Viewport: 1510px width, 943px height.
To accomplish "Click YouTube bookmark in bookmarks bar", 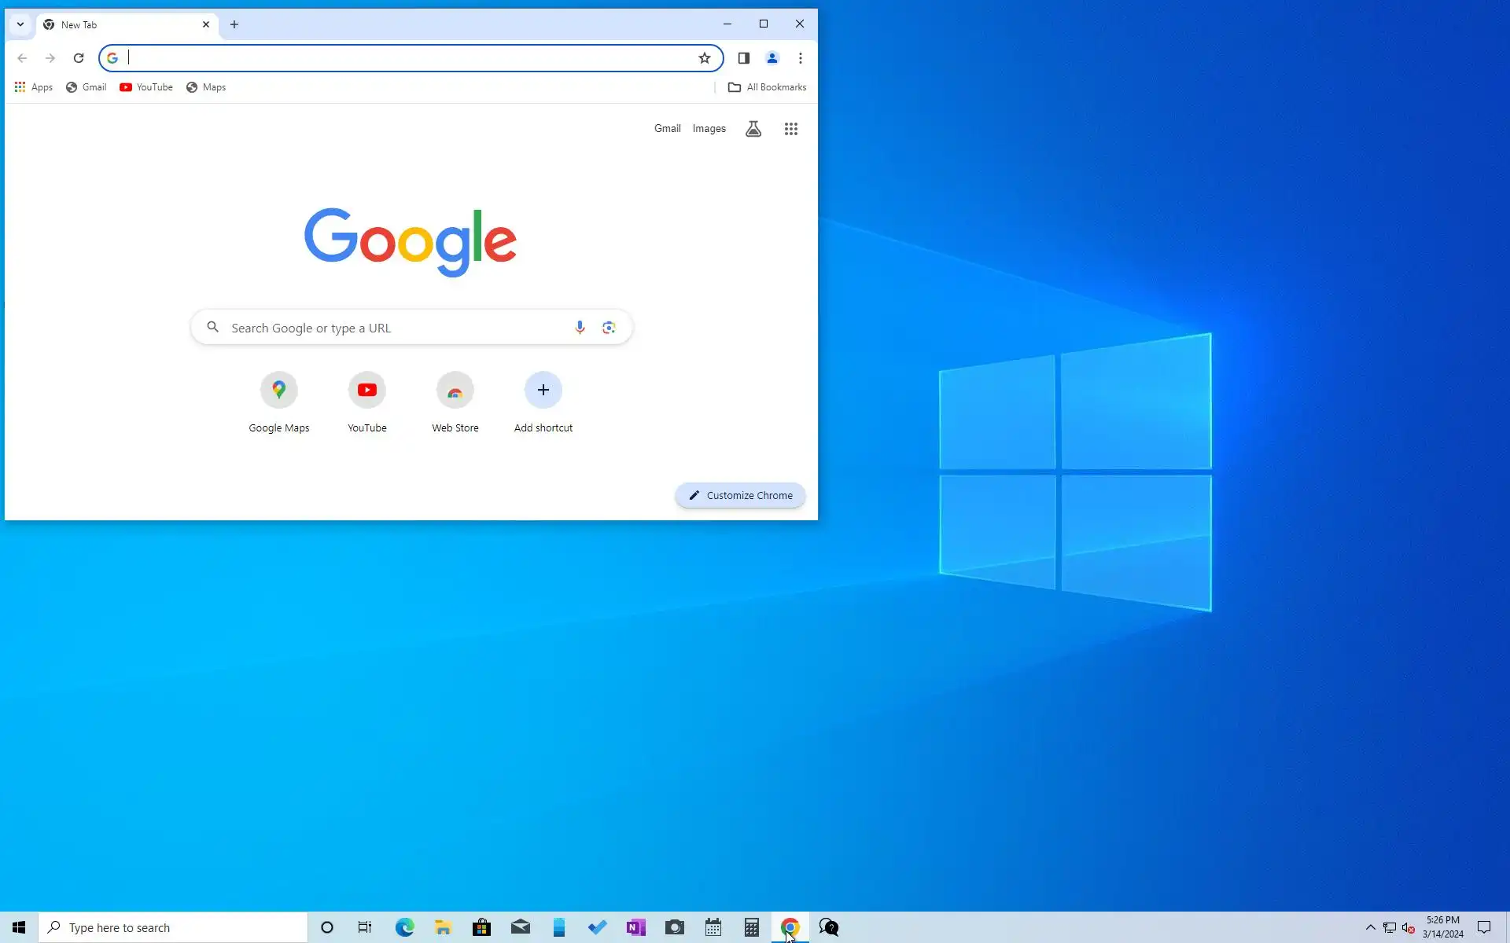I will [146, 87].
